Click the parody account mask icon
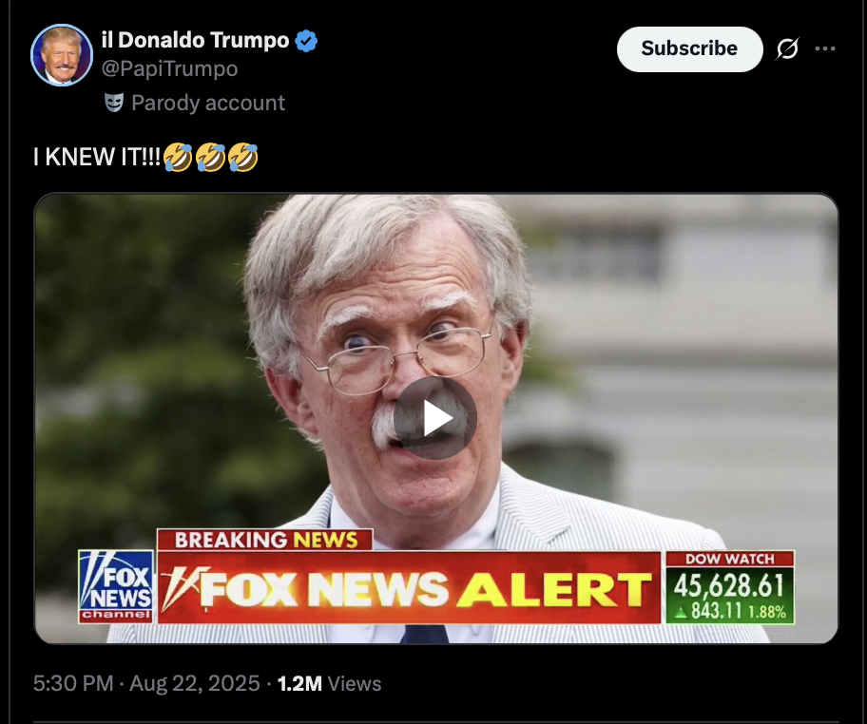Screen dimensions: 867x724 coord(114,103)
